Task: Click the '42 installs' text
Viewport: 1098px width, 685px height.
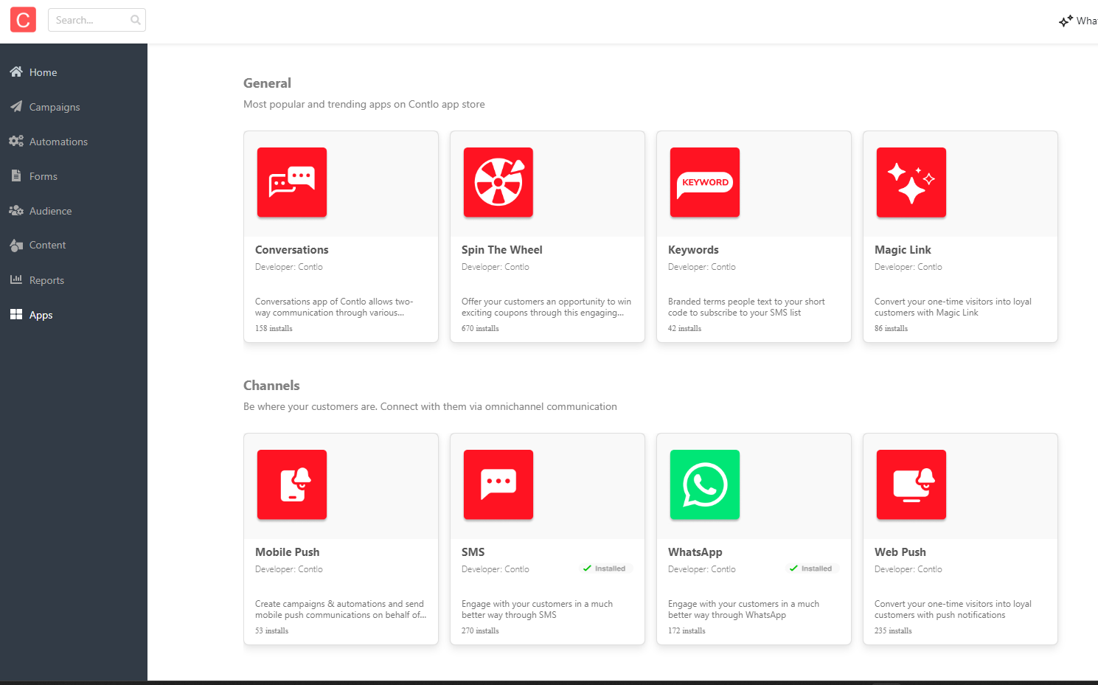Action: pyautogui.click(x=684, y=329)
